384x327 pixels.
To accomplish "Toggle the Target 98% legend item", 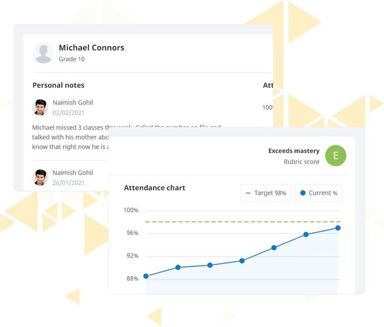I will click(x=266, y=193).
